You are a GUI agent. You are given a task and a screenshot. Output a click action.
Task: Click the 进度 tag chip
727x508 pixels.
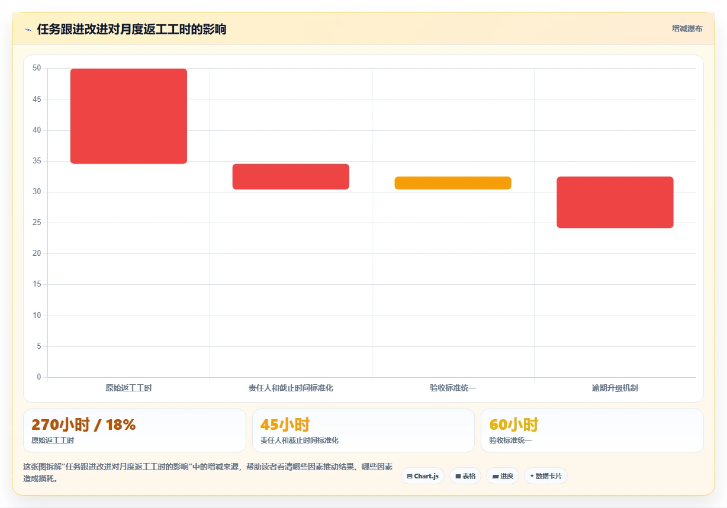[x=503, y=476]
